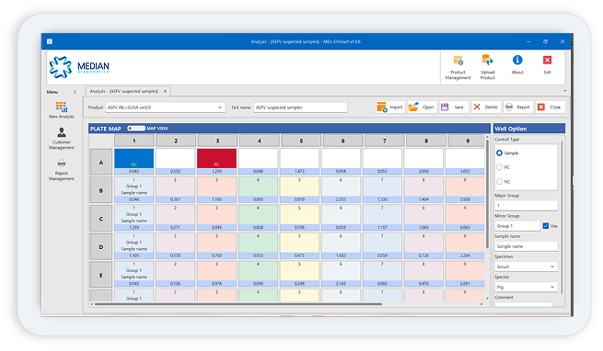
Task: Open the About info icon
Action: click(x=517, y=60)
